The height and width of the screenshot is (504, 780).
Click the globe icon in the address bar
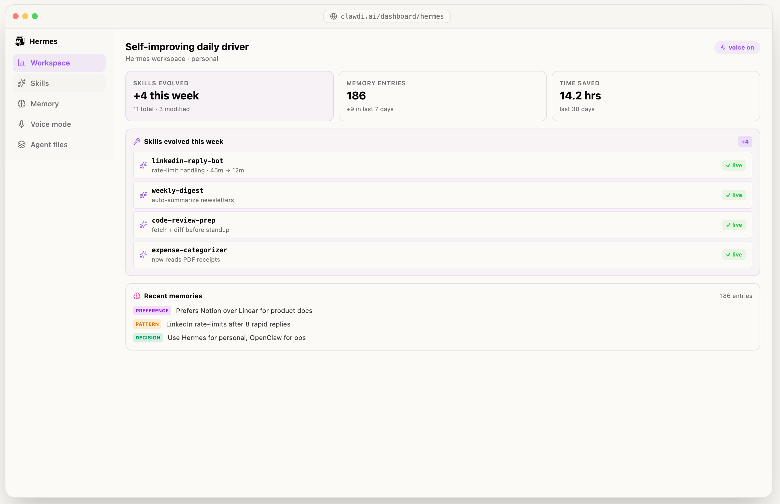click(x=333, y=16)
